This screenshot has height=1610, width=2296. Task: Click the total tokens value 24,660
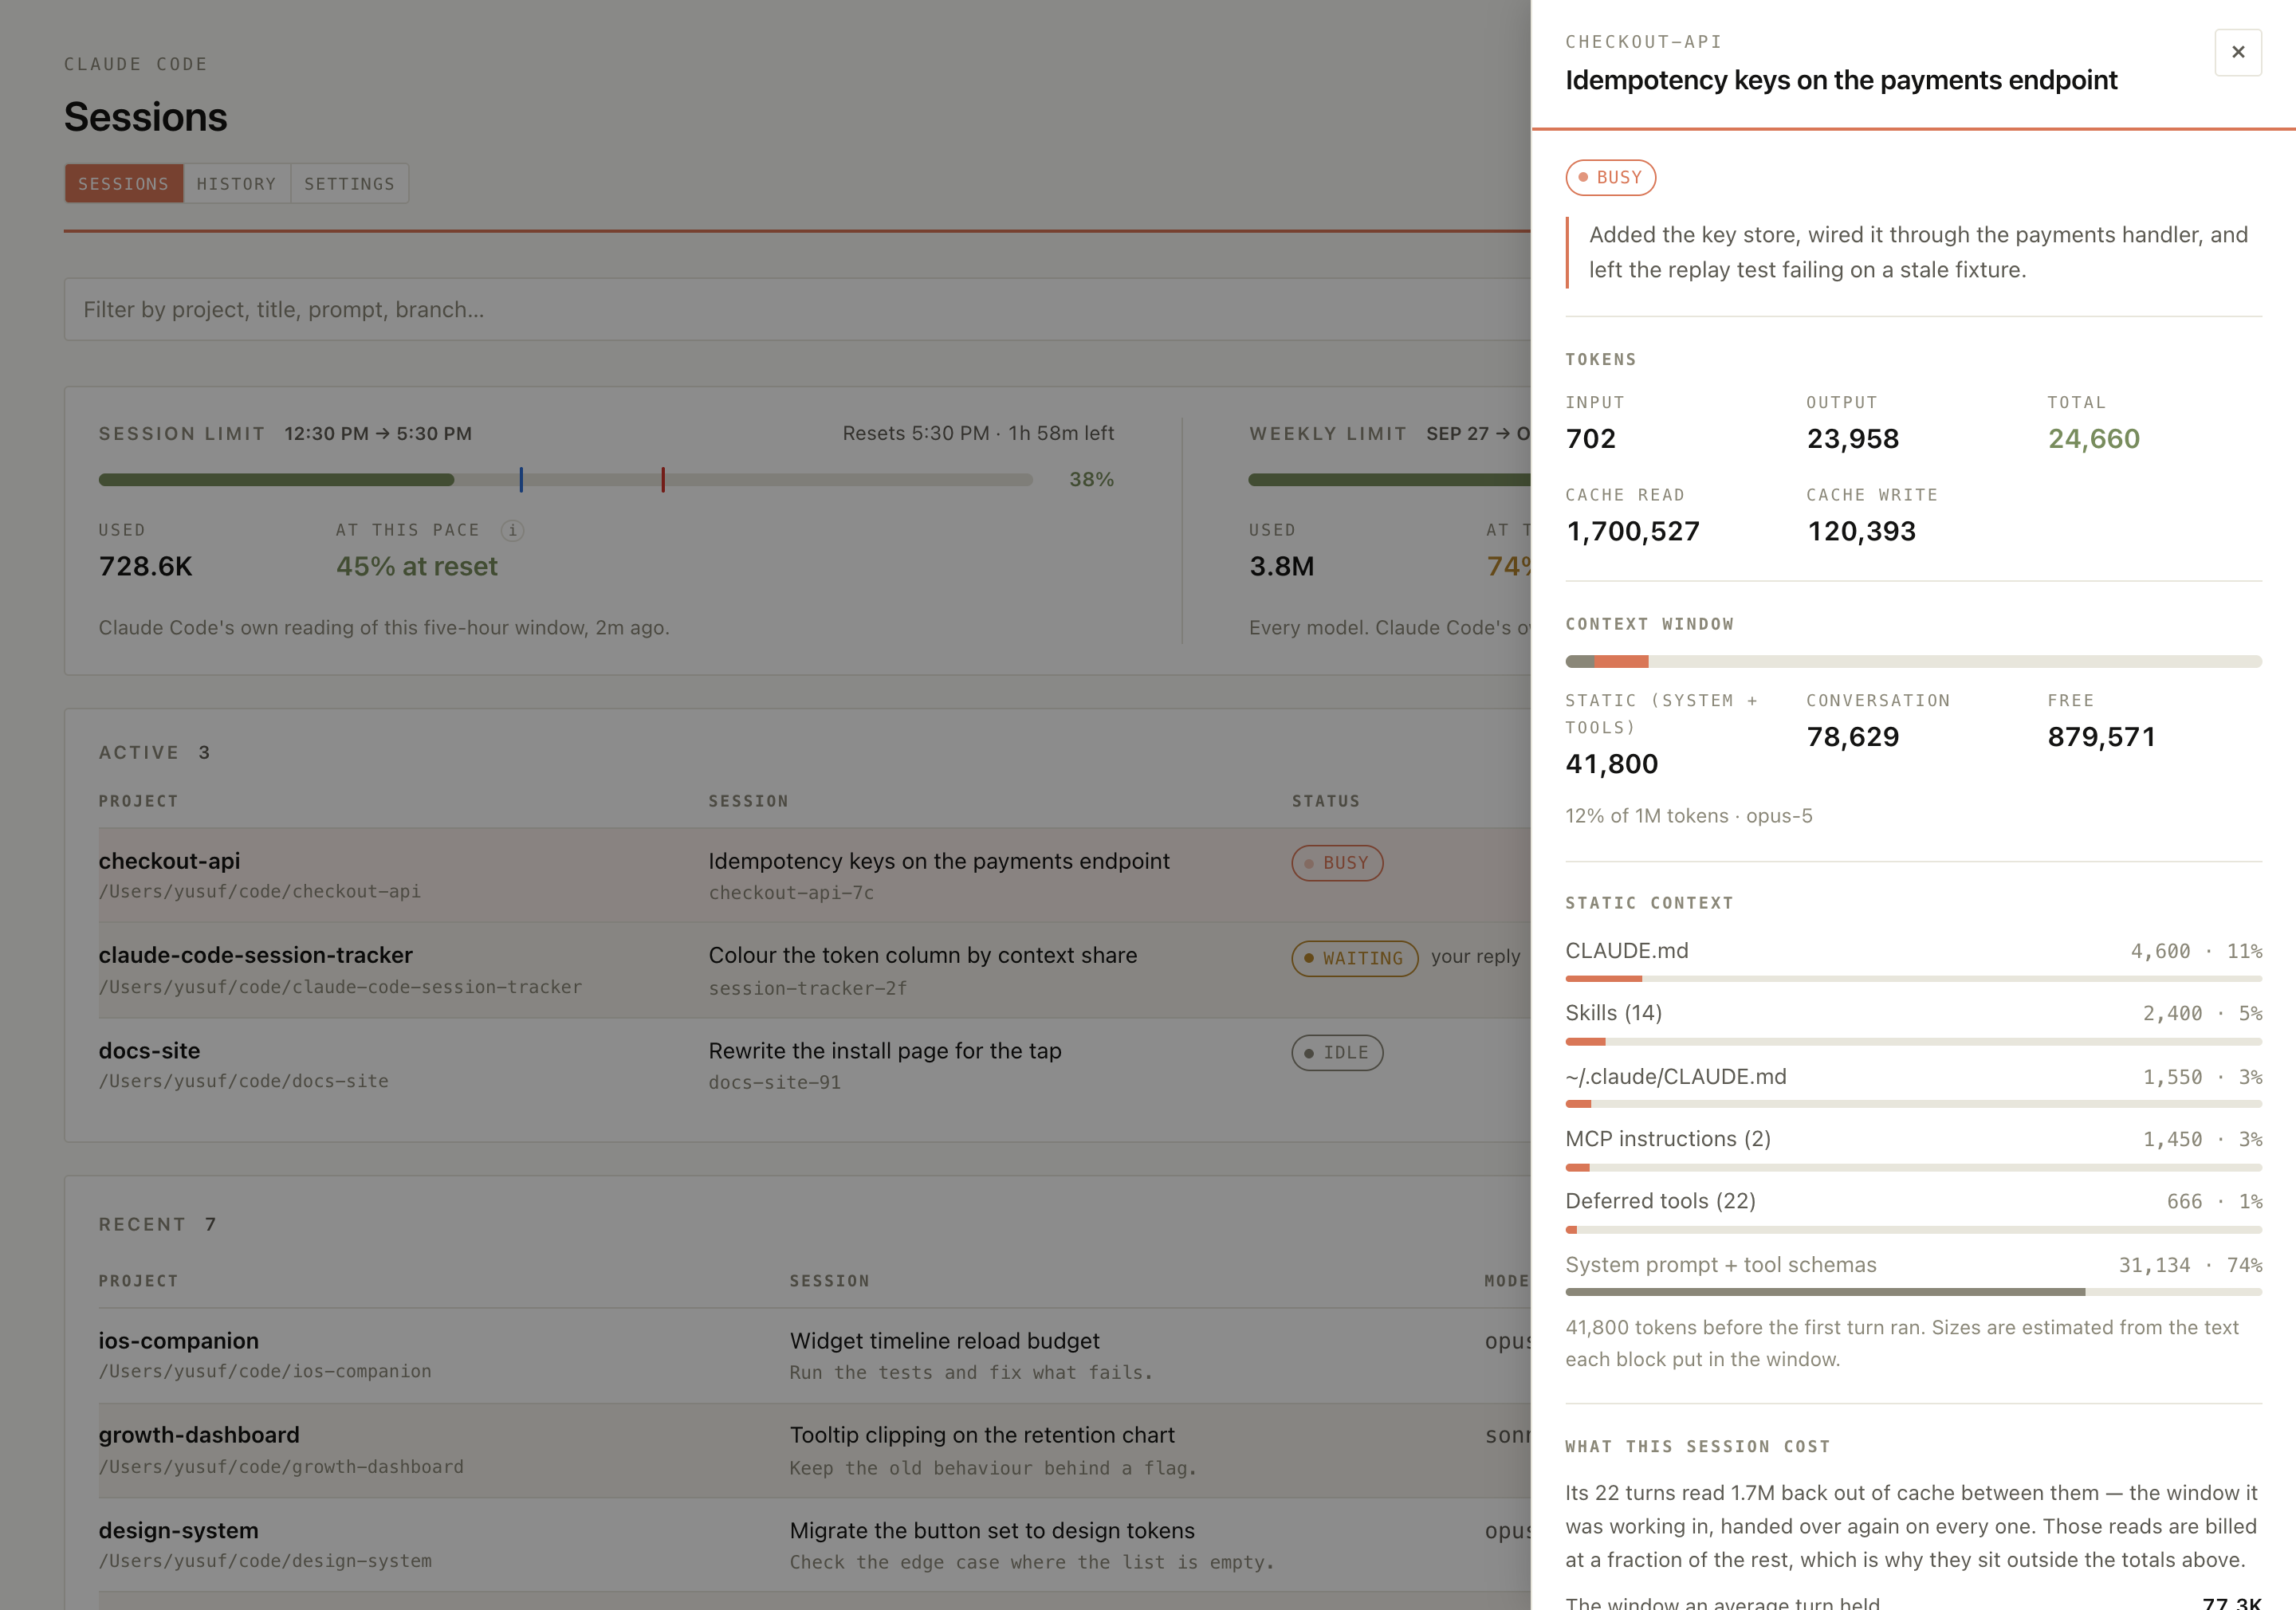2093,439
